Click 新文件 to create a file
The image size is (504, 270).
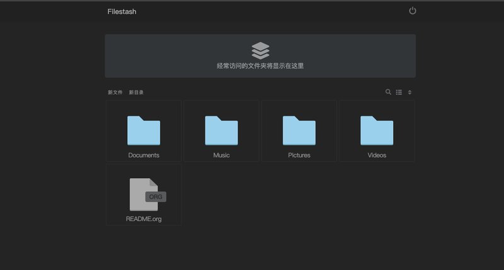(115, 93)
